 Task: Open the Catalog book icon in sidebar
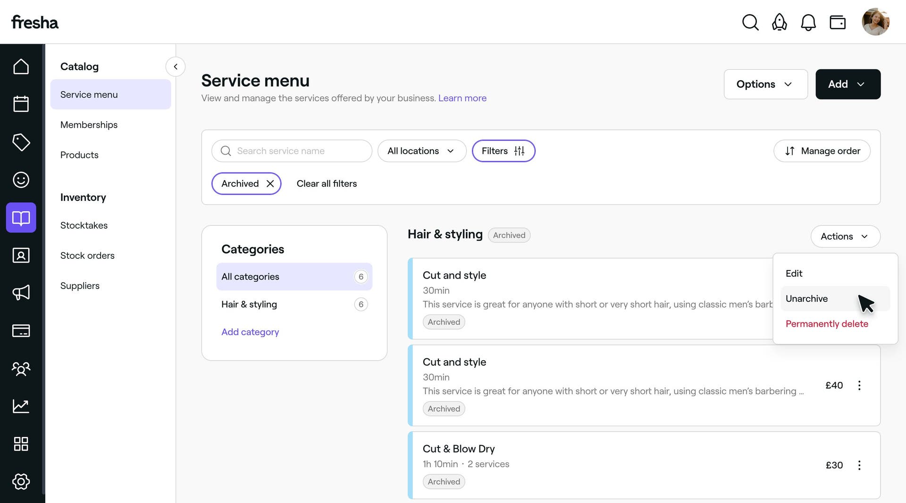[x=21, y=217]
